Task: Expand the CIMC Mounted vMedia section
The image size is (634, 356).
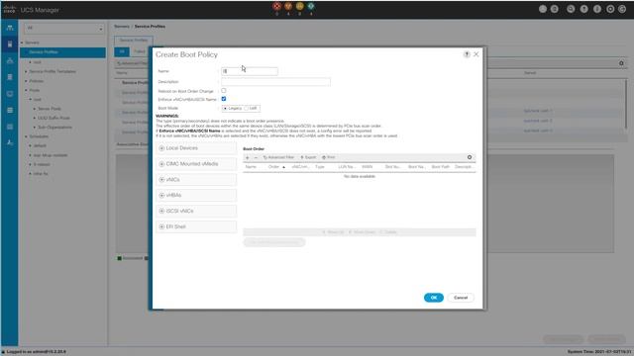Action: pyautogui.click(x=196, y=164)
